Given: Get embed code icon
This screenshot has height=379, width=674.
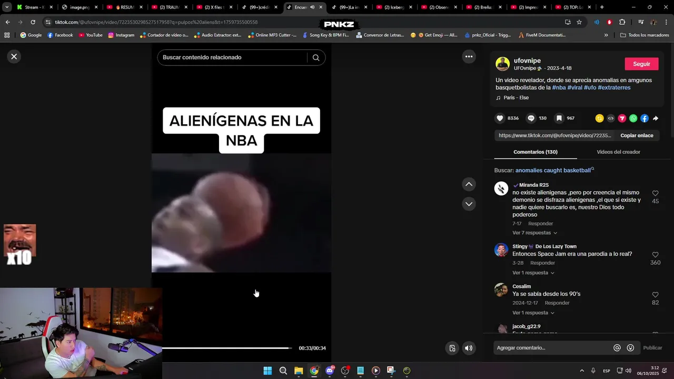Looking at the screenshot, I should [x=611, y=118].
